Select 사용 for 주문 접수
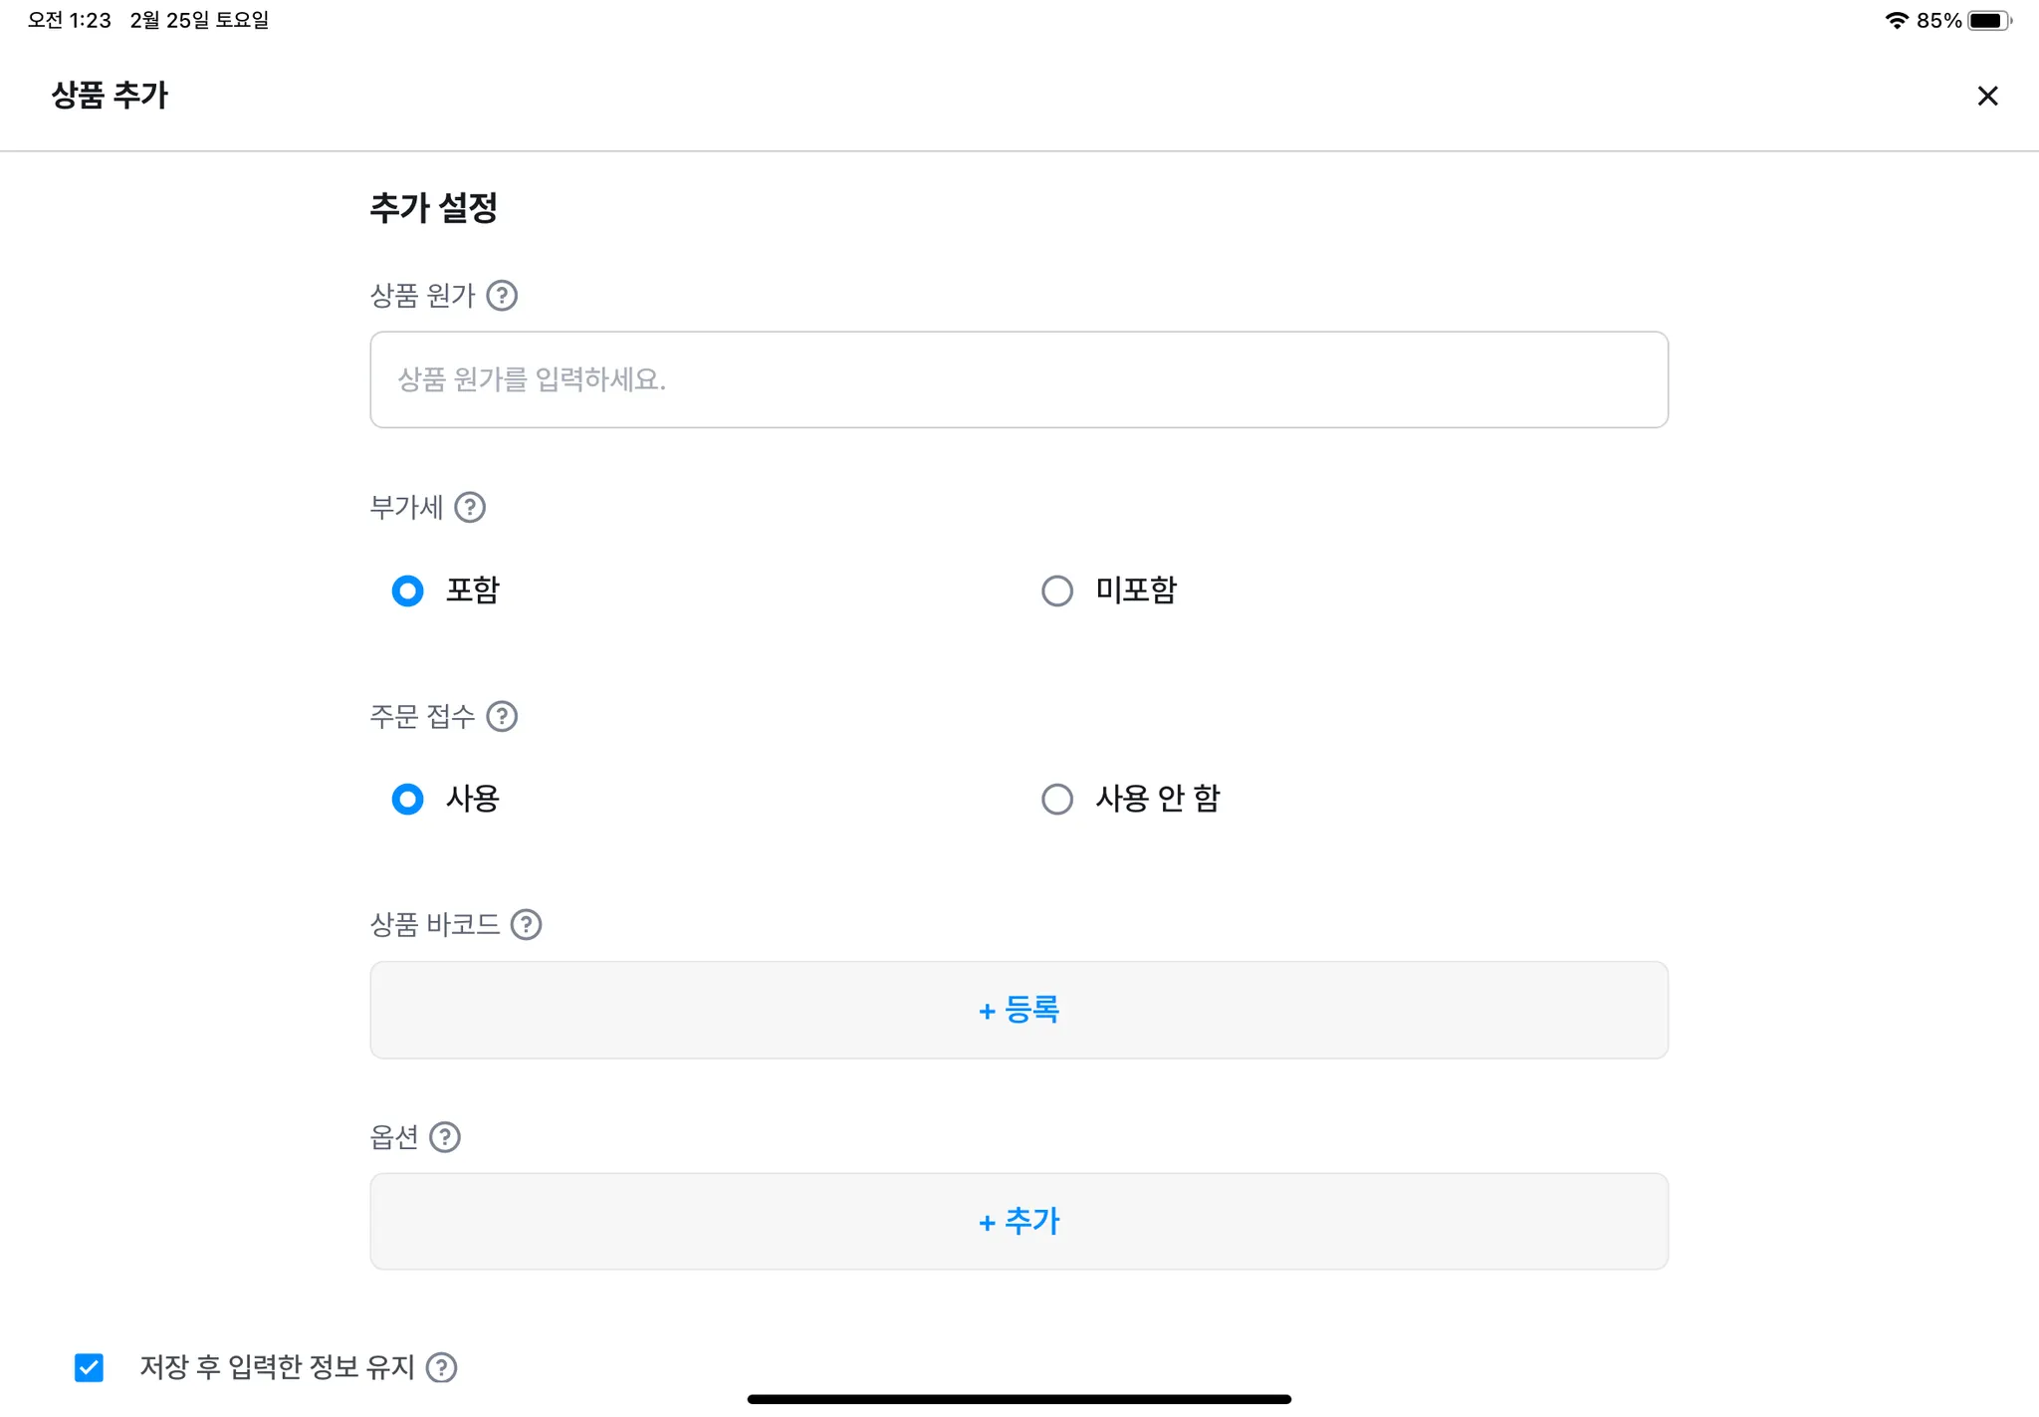The height and width of the screenshot is (1417, 2039). coord(407,800)
